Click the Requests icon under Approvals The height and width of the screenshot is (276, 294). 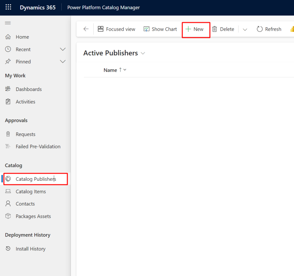coord(8,134)
